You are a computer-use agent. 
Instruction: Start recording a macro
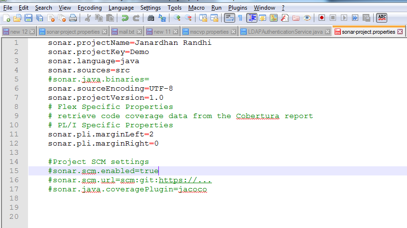tap(322, 18)
